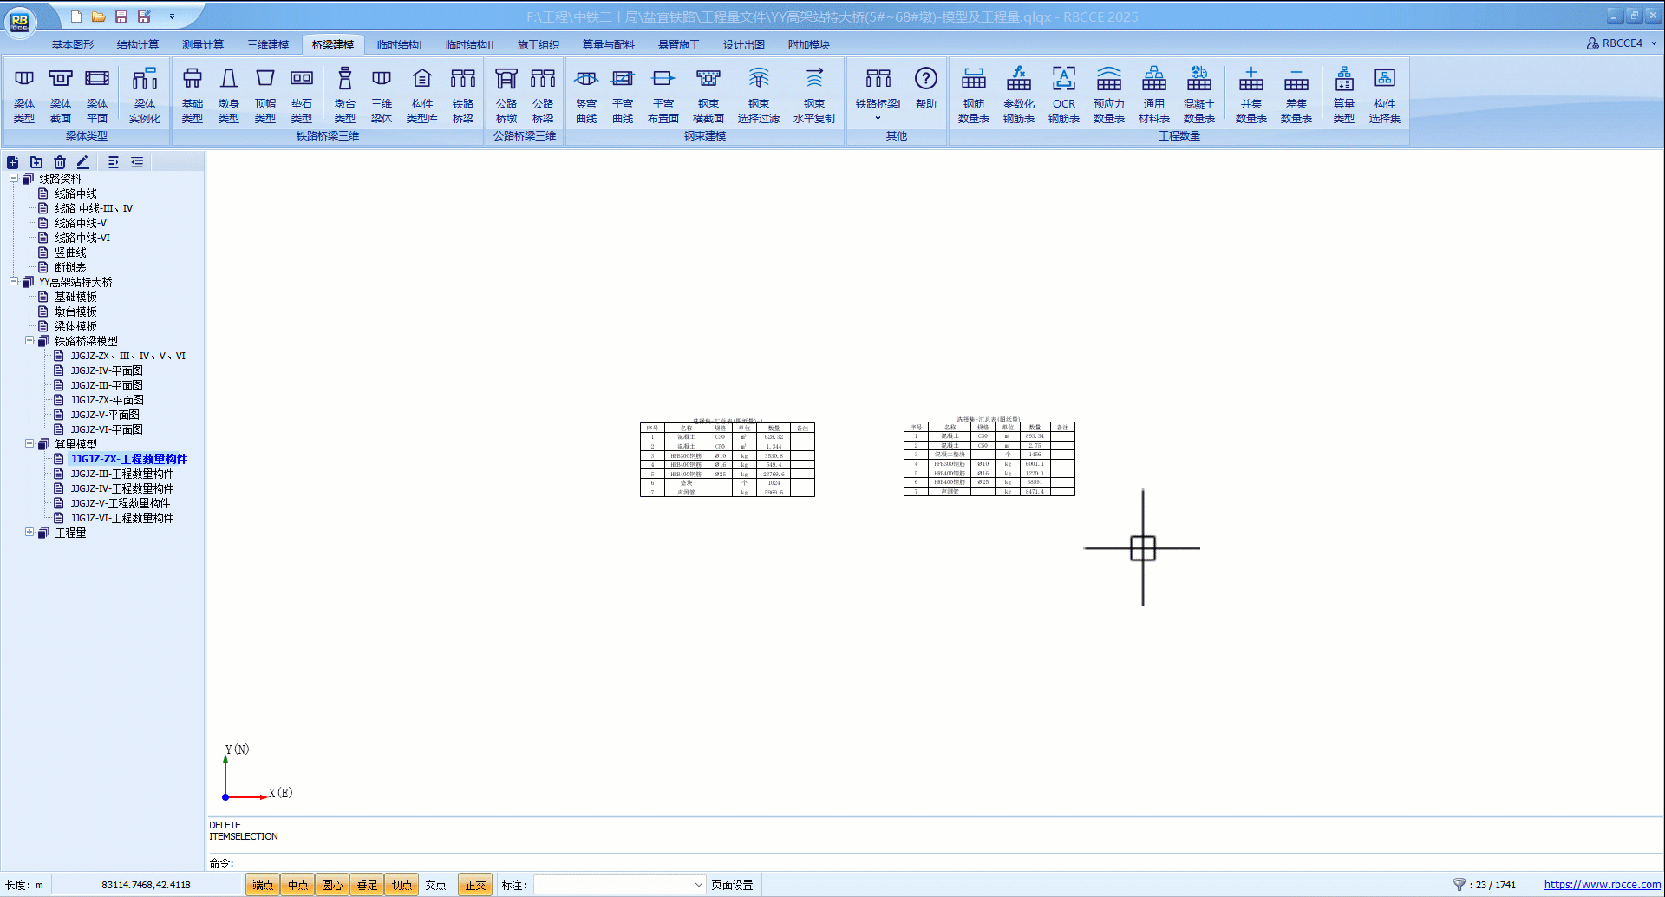This screenshot has height=897, width=1665.
Task: Select the JJGJZ-III-工程数量构件 tree item
Action: [x=121, y=474]
